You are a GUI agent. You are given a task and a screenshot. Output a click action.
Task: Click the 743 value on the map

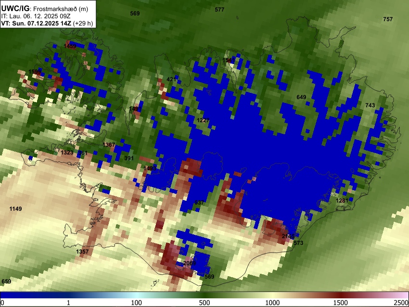[x=370, y=105]
